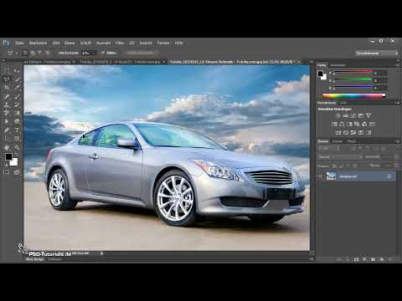This screenshot has height=301, width=402.
Task: Switch to the Kanäle tab
Action: [x=338, y=141]
